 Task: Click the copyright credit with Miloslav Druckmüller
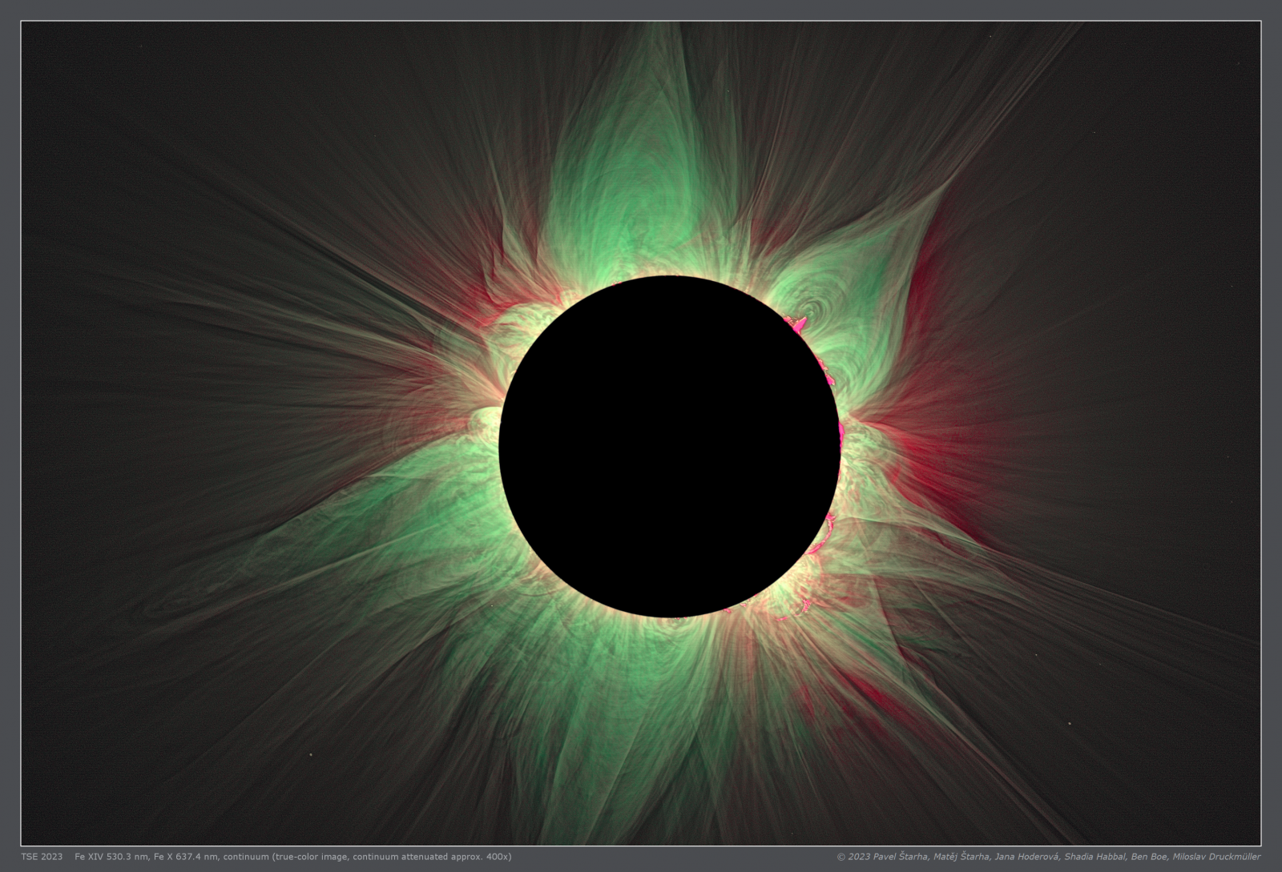pyautogui.click(x=1049, y=857)
